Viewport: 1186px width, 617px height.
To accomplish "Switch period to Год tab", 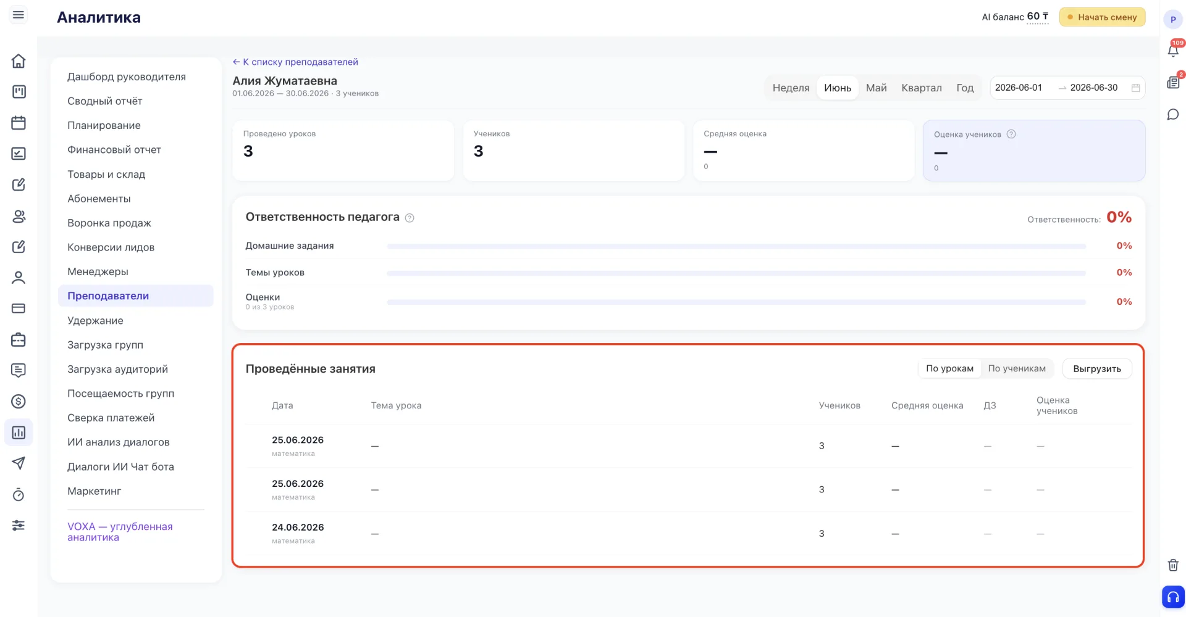I will click(965, 88).
